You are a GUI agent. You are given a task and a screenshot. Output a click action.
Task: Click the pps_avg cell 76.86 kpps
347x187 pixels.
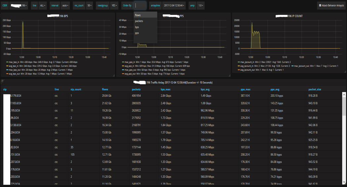click(277, 169)
